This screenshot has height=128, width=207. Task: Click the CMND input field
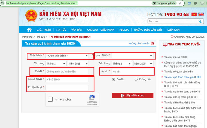tap(67, 71)
